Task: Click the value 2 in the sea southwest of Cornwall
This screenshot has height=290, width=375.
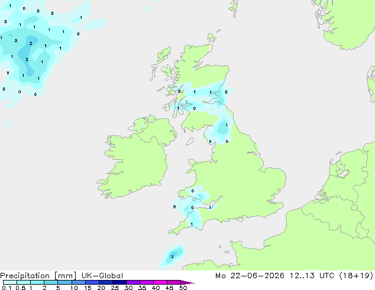Action: coord(172,257)
